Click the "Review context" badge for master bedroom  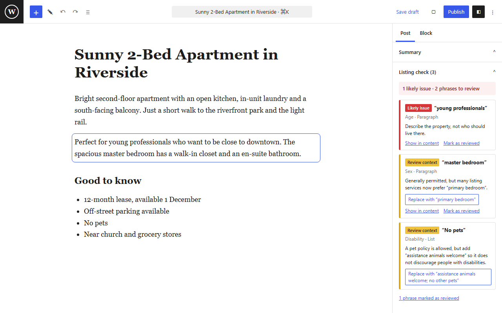(x=422, y=162)
